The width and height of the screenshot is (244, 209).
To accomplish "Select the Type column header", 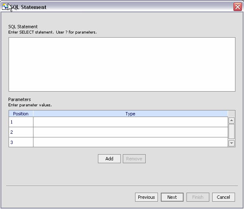I will (131, 114).
